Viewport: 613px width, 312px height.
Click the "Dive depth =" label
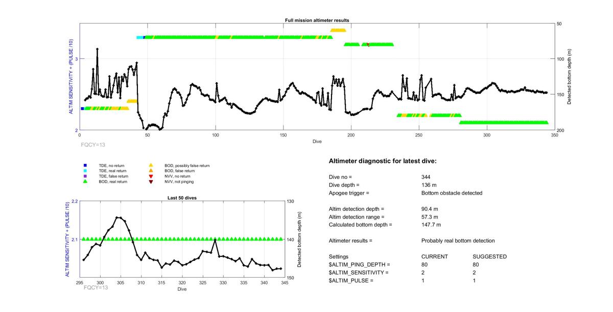pyautogui.click(x=344, y=185)
